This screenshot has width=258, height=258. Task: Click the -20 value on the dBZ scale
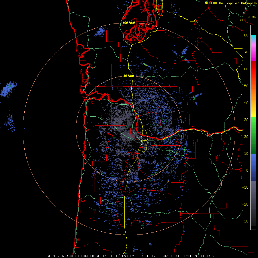point(245,204)
